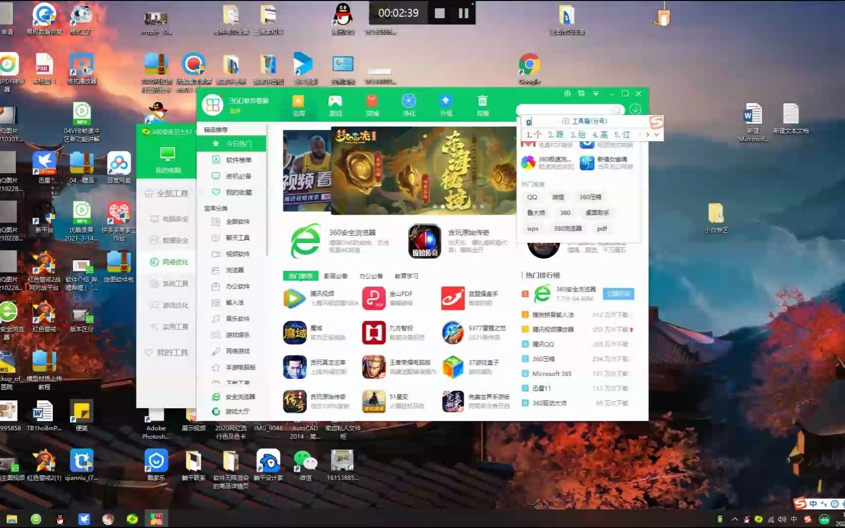
Task: Click the wps hot search tag
Action: tap(533, 228)
